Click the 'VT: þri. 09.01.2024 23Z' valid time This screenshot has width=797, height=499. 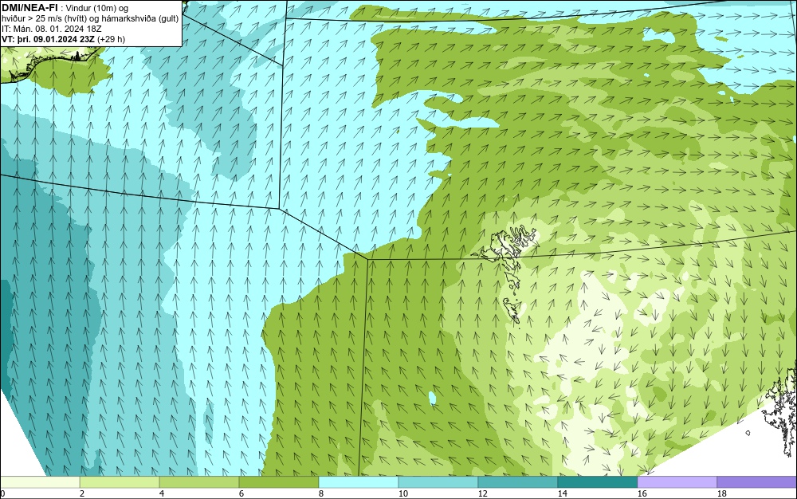click(x=49, y=39)
